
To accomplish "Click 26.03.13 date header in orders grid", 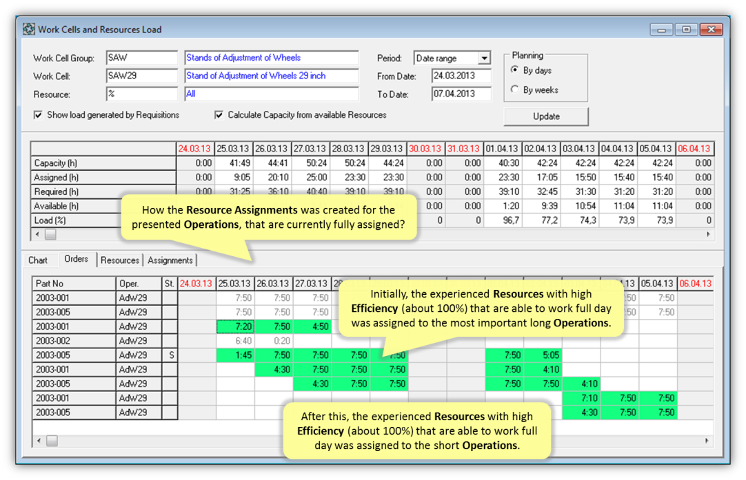I will point(274,284).
